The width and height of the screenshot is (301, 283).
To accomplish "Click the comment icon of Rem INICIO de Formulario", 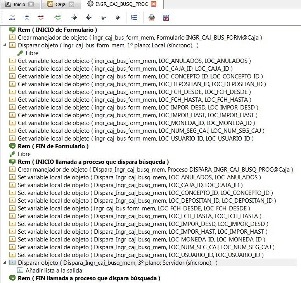I will pyautogui.click(x=12, y=30).
